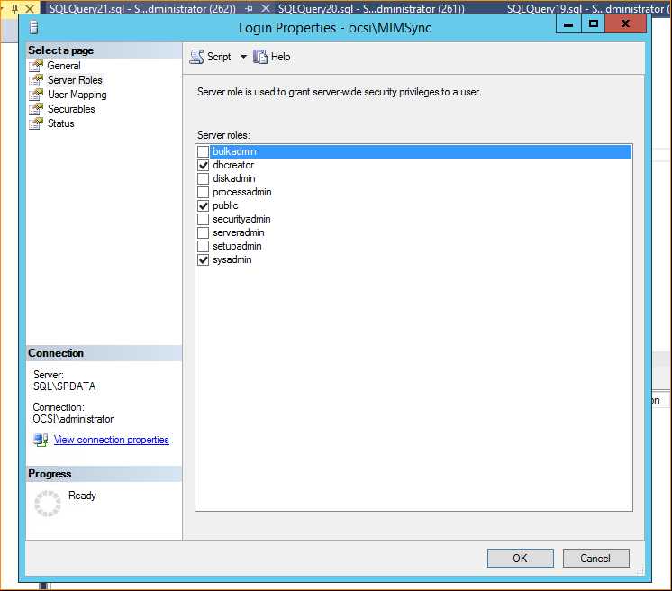Screen dimensions: 672x591
Task: Switch to SQLQuery21.sql tab behind dialog
Action: pyautogui.click(x=142, y=9)
